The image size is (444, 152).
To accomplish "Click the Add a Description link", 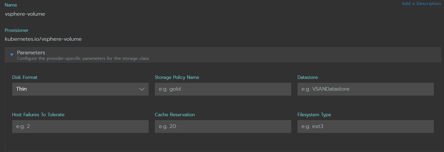I will [421, 4].
